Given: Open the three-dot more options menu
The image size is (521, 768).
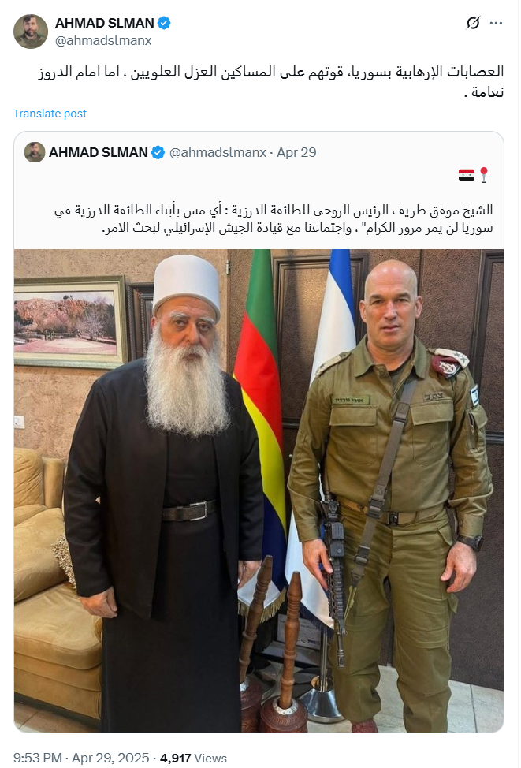Looking at the screenshot, I should pyautogui.click(x=496, y=23).
